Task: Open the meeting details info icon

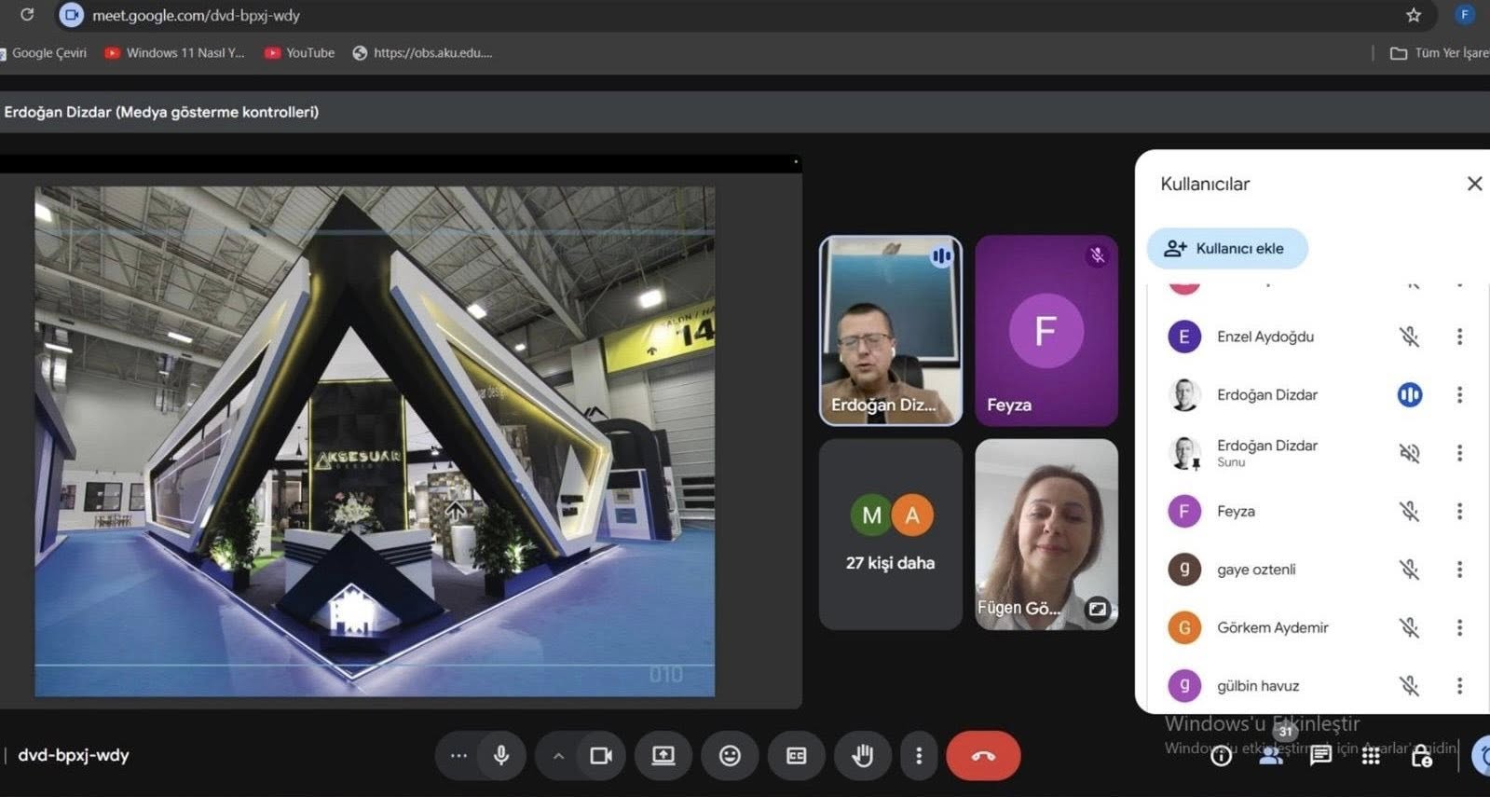Action: tap(1221, 756)
